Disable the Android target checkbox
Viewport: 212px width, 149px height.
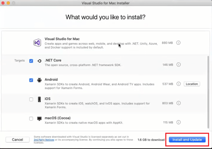[31, 80]
